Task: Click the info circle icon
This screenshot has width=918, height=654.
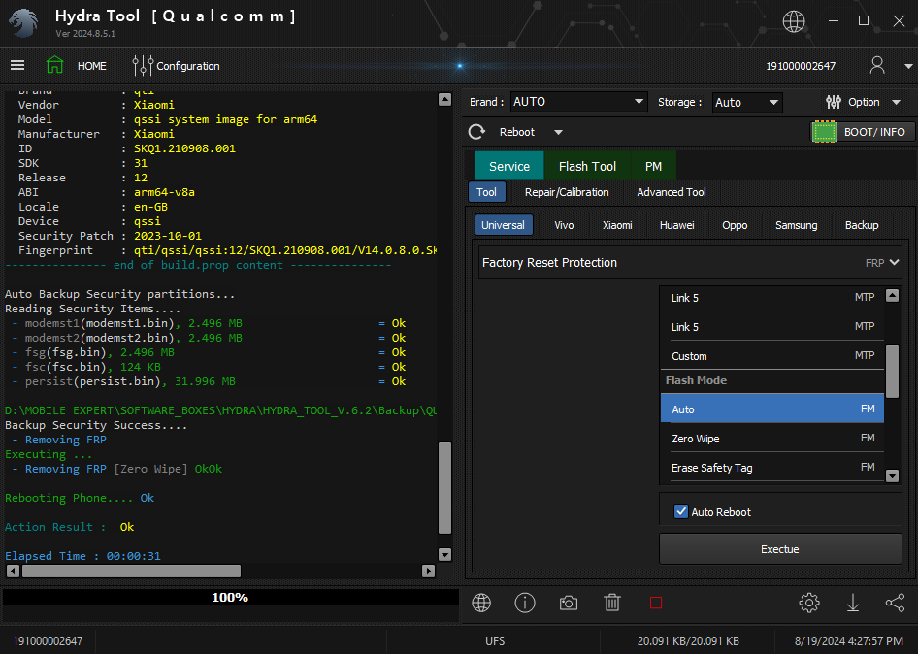Action: pos(525,603)
